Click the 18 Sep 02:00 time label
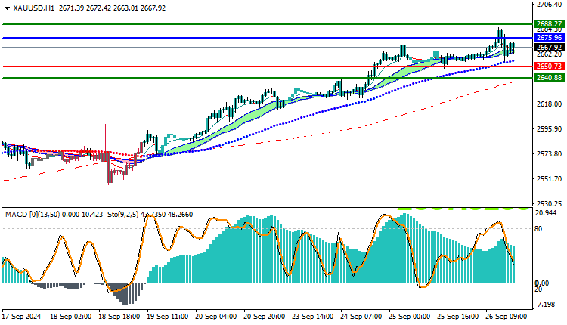The image size is (567, 325). 71,317
